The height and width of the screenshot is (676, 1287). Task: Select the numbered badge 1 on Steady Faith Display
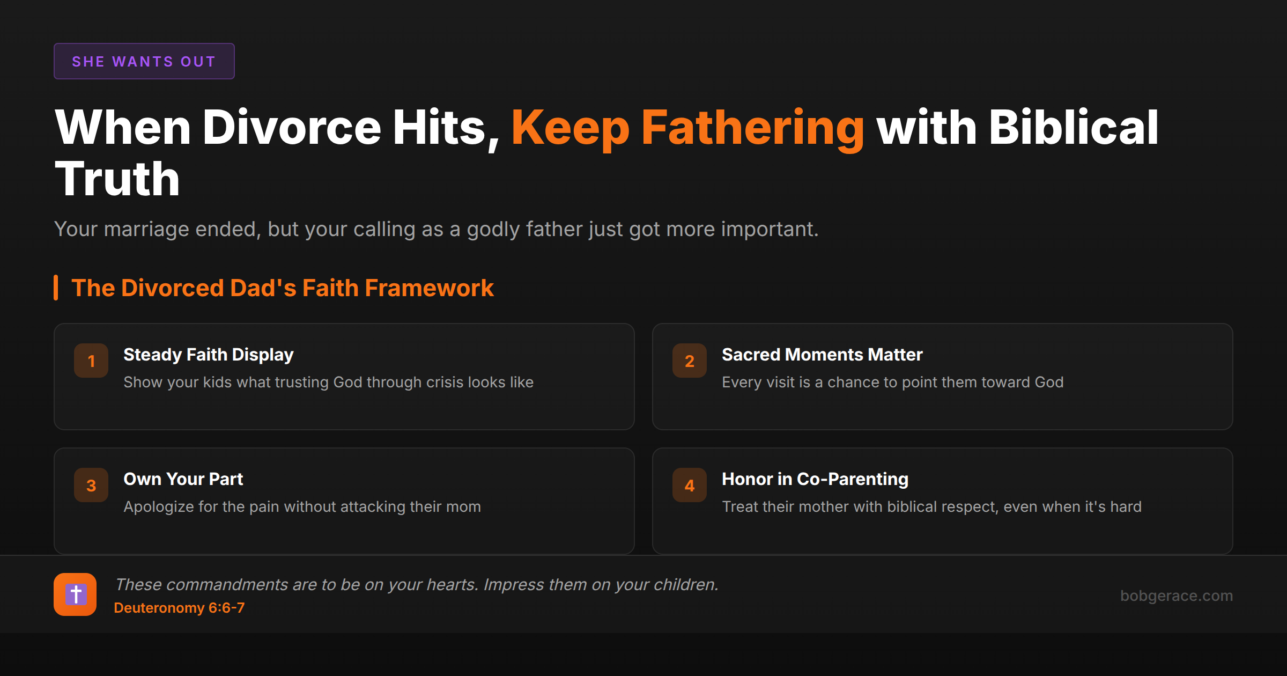(91, 360)
